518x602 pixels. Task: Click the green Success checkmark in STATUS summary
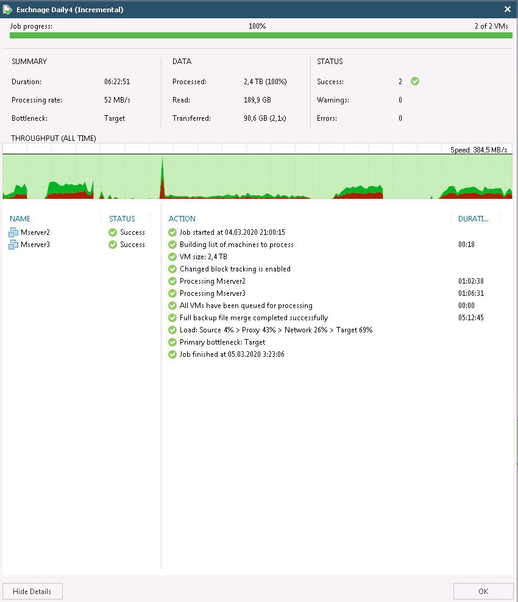tap(415, 81)
